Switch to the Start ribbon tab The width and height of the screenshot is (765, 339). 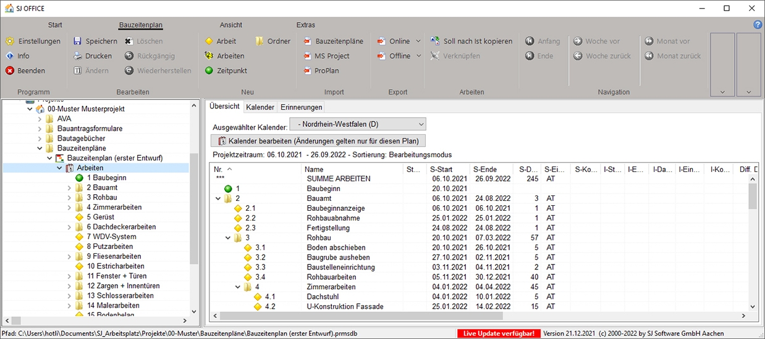pos(55,25)
